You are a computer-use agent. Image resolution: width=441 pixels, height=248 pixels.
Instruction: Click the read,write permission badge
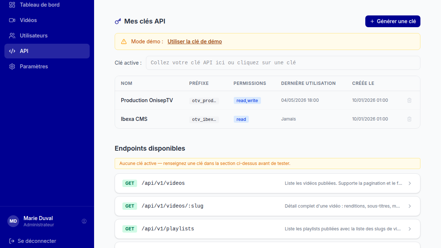pyautogui.click(x=247, y=101)
